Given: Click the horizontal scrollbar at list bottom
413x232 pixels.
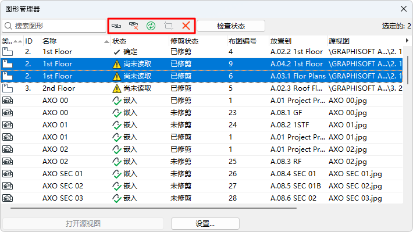Looking at the screenshot, I should point(154,208).
